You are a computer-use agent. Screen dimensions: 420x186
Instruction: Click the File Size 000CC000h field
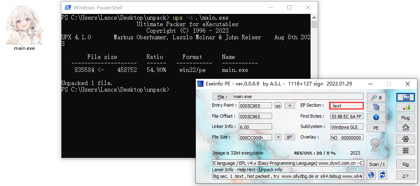(x=255, y=137)
